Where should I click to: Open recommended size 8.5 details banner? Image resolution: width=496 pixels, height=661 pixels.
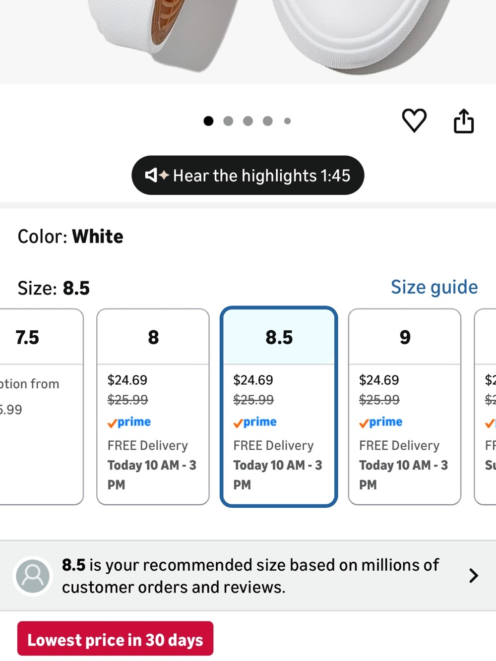point(248,576)
